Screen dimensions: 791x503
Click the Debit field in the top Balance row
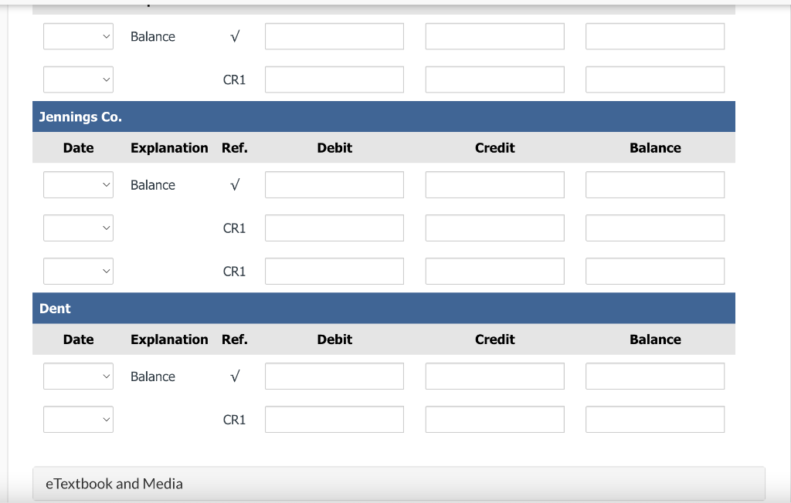(x=334, y=35)
